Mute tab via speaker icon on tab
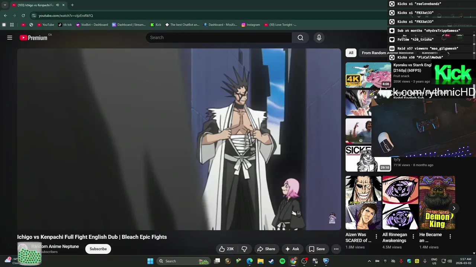The height and width of the screenshot is (267, 476). click(57, 5)
